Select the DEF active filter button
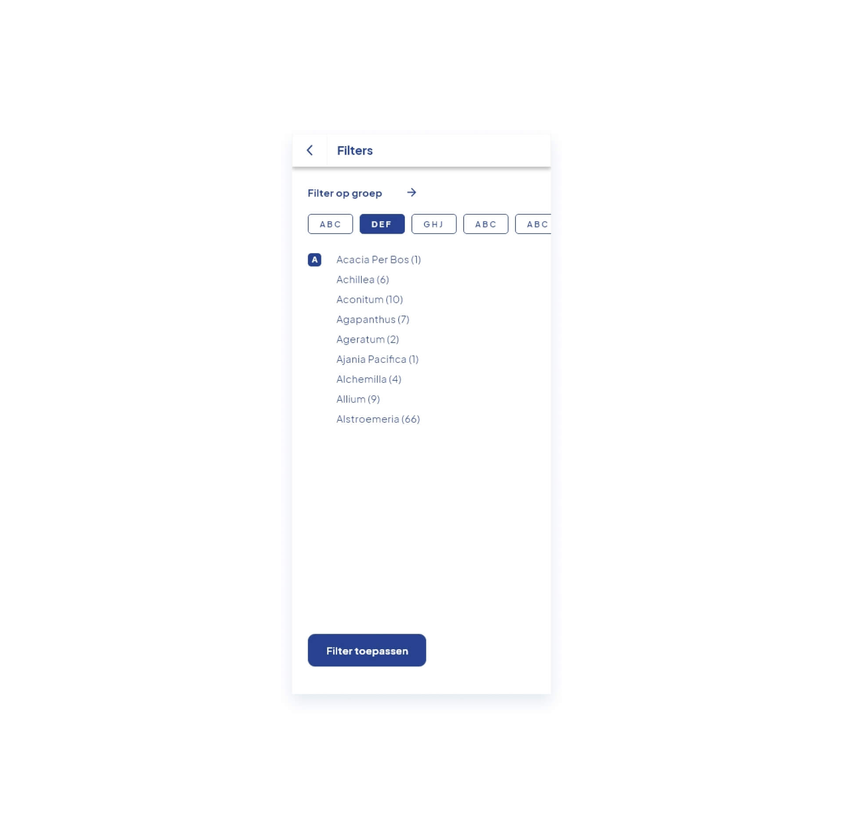The height and width of the screenshot is (828, 843). coord(382,224)
